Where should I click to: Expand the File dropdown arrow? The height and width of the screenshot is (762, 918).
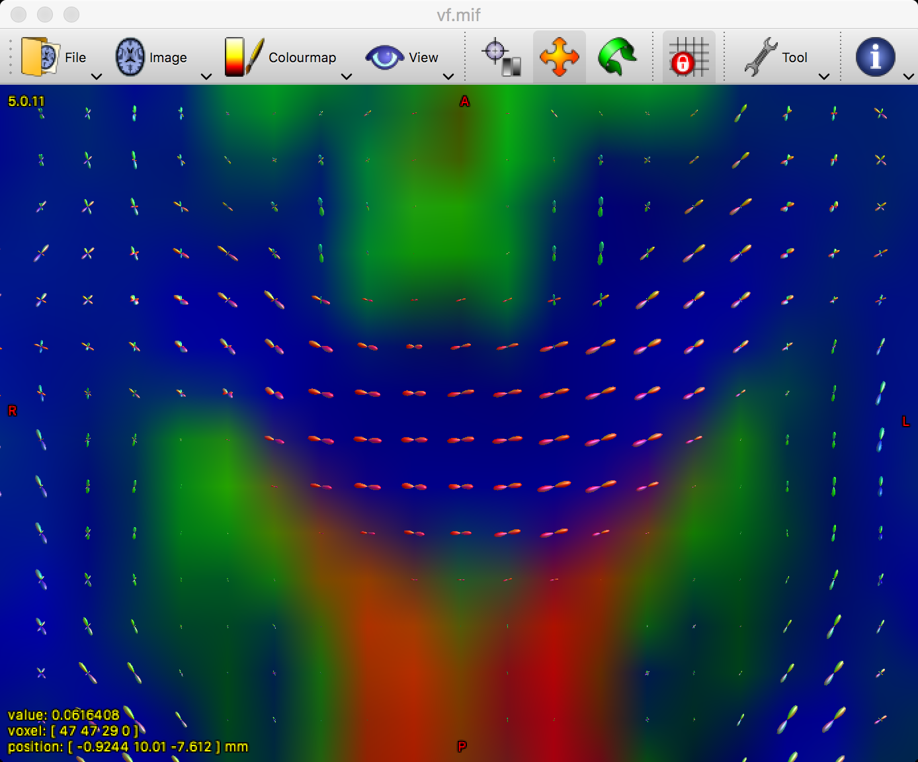tap(97, 77)
